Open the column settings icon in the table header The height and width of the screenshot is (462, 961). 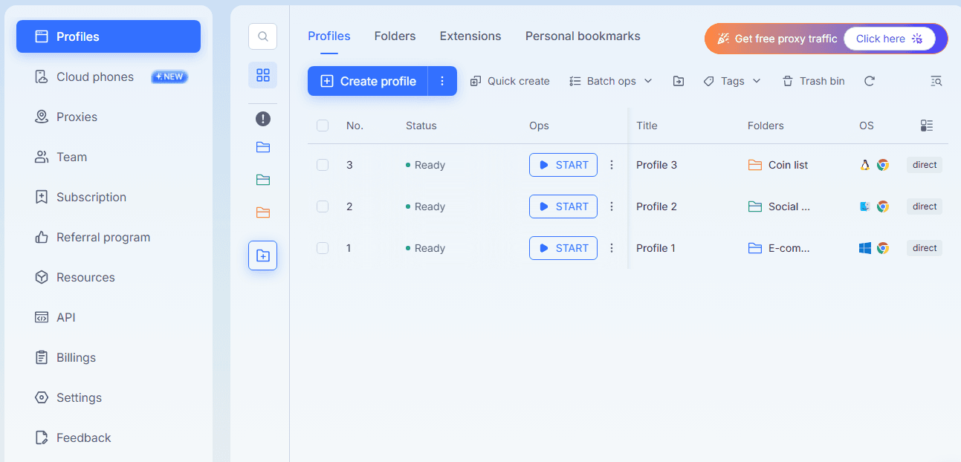point(926,126)
